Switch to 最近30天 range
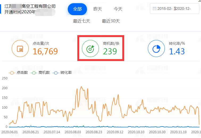Screen dimensions: 201x138 pos(111,21)
